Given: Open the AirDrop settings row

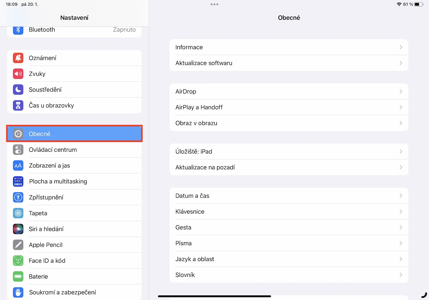Looking at the screenshot, I should point(289,91).
